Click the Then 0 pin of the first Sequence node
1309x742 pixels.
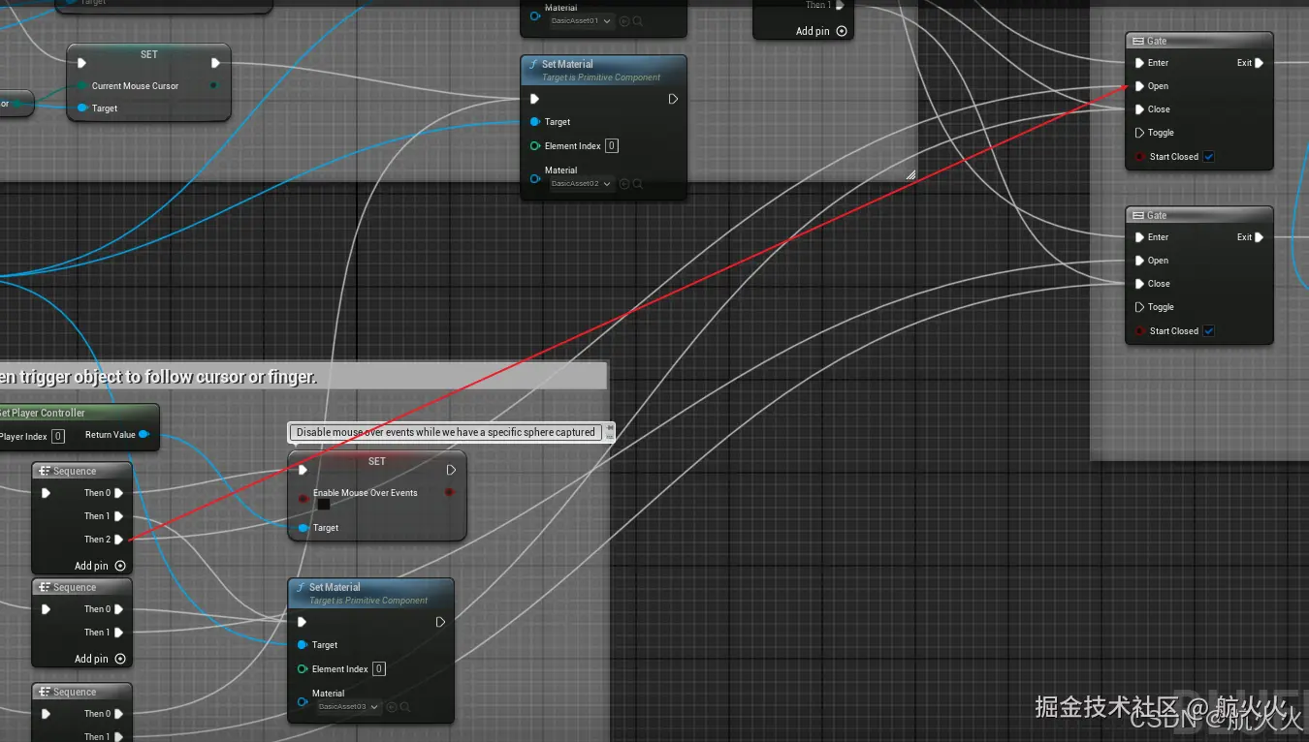click(x=118, y=493)
